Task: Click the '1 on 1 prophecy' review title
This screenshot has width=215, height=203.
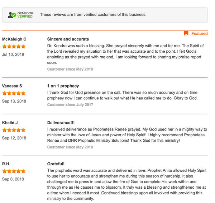Action: (x=63, y=86)
